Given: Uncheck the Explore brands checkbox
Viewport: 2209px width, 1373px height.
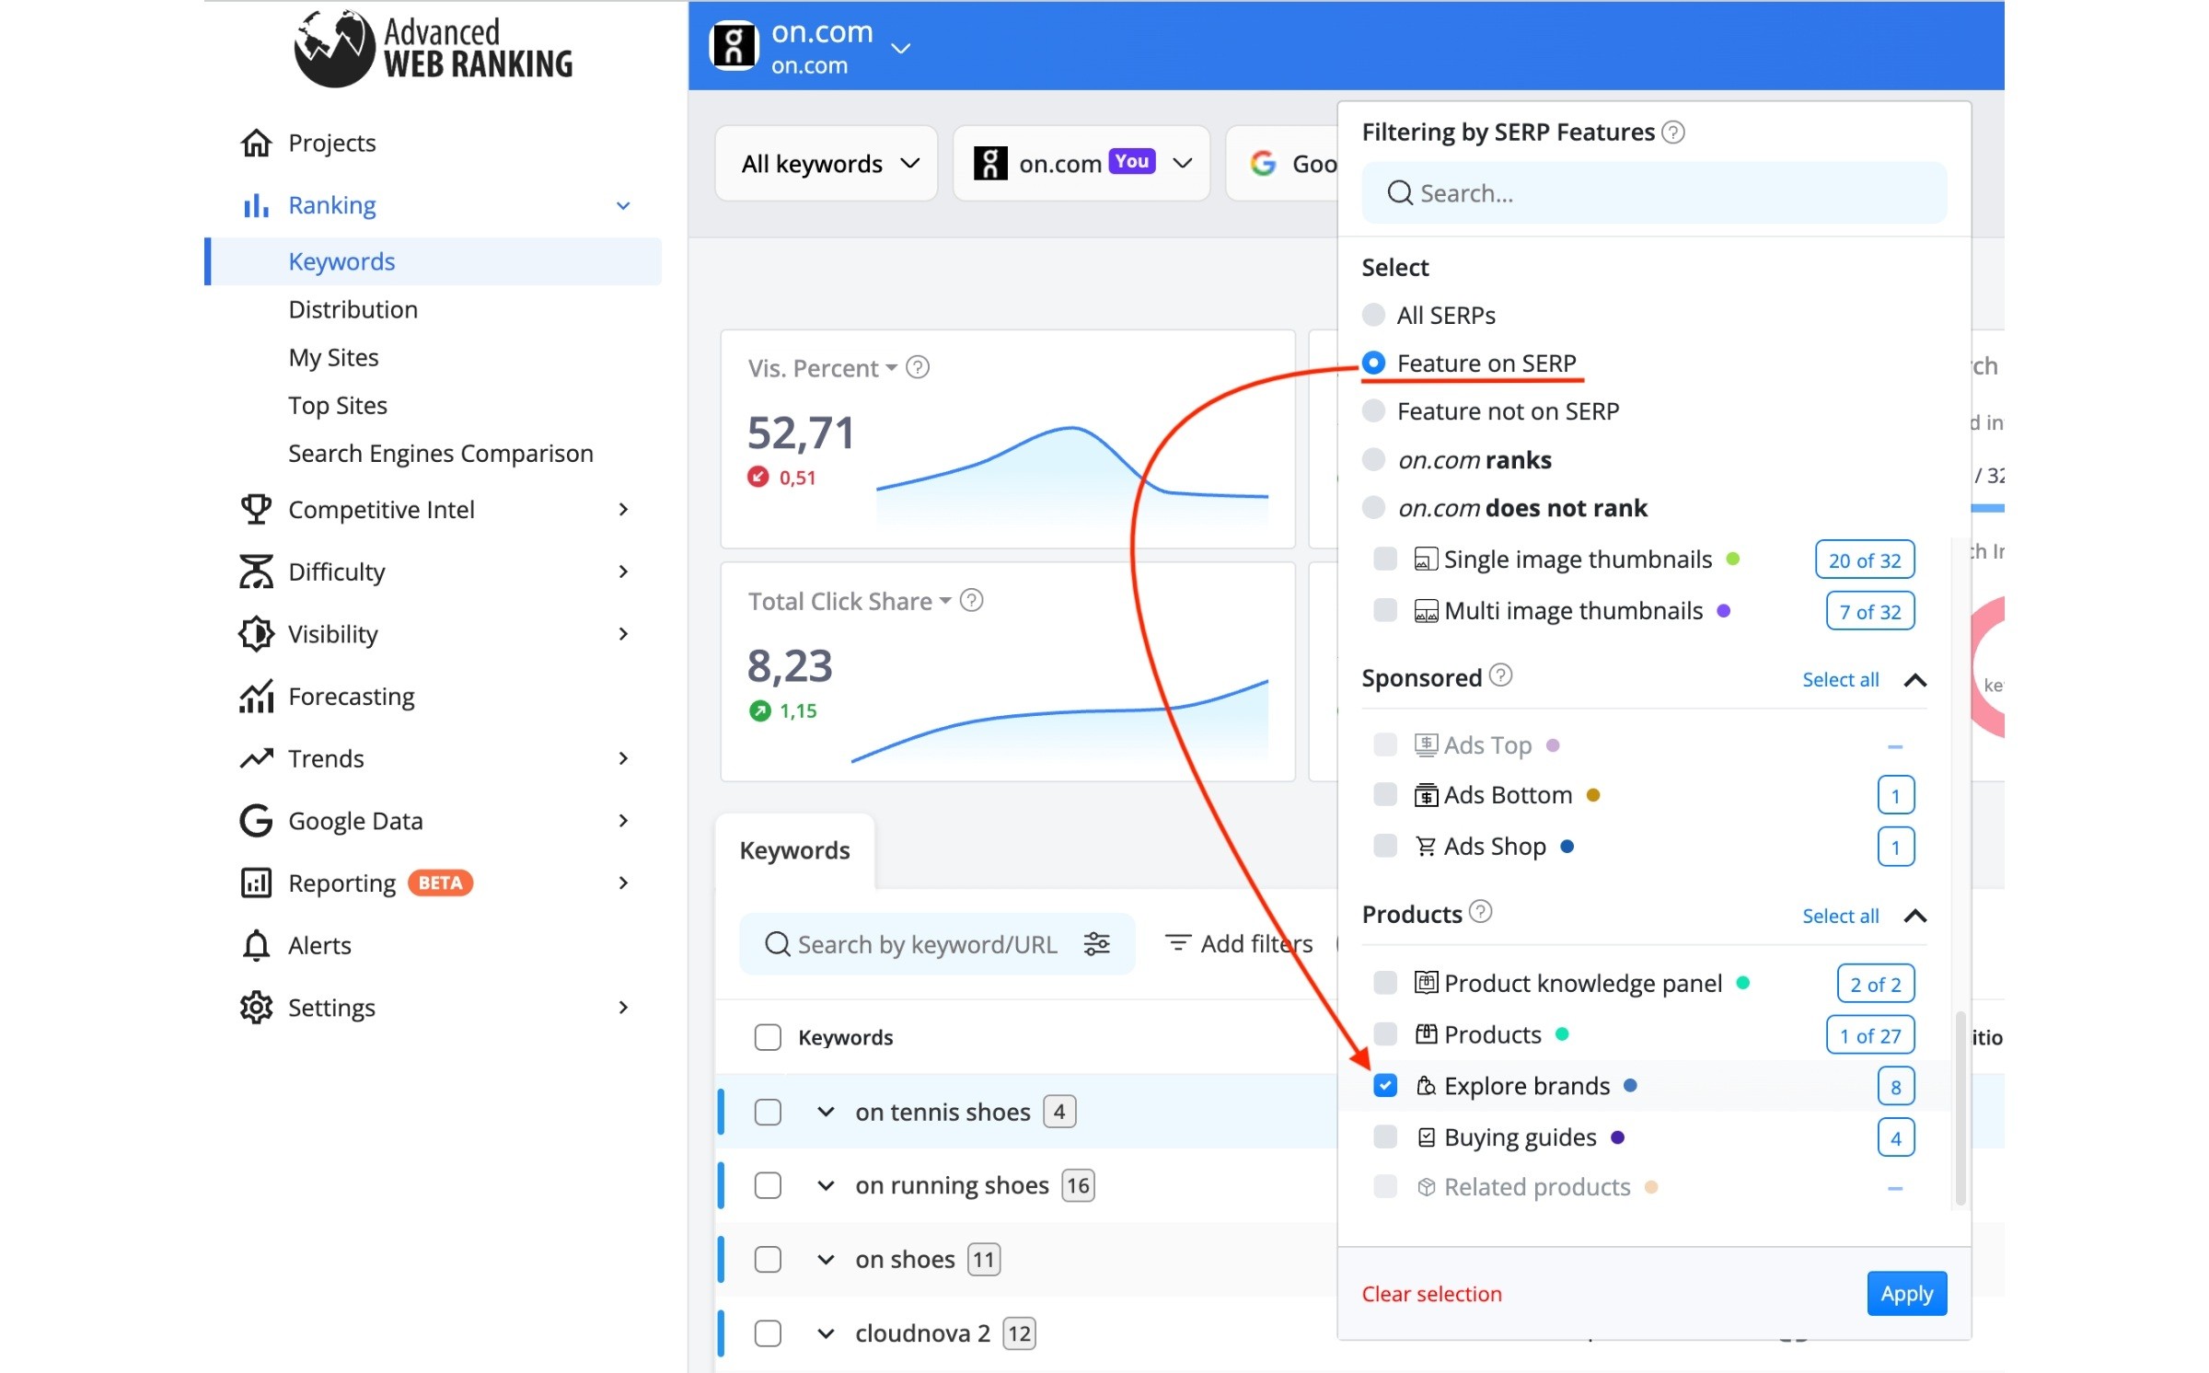Looking at the screenshot, I should 1385,1086.
